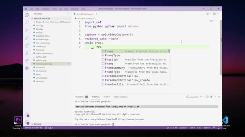Open the Explorer view in activity bar

[x=27, y=15]
